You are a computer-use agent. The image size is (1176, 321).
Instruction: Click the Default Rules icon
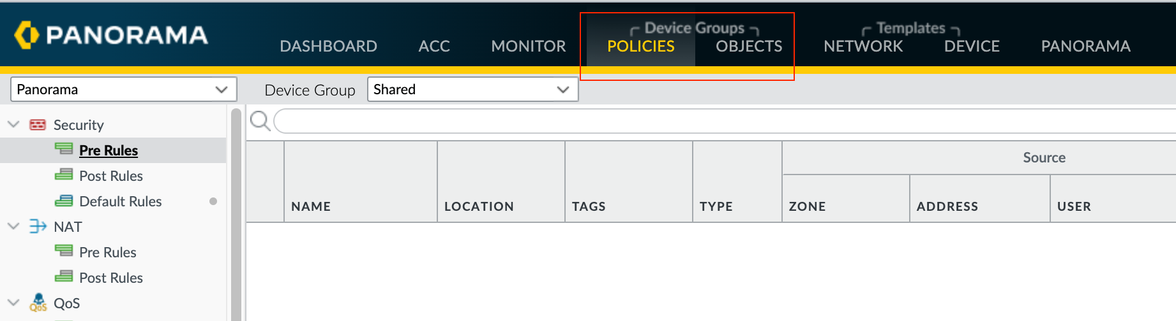64,201
